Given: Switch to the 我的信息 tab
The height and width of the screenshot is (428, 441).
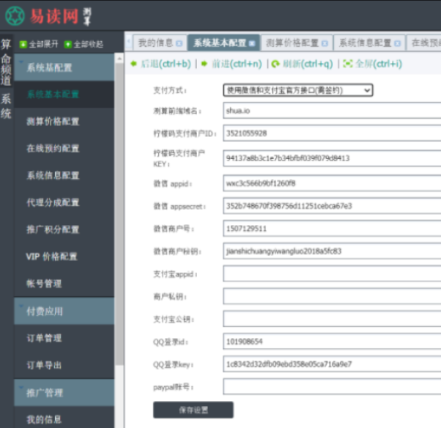Looking at the screenshot, I should pos(155,43).
